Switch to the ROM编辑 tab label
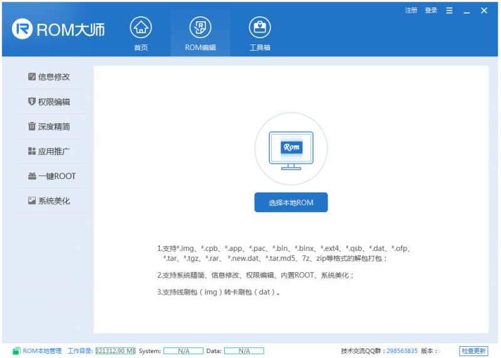The height and width of the screenshot is (358, 501). [200, 48]
